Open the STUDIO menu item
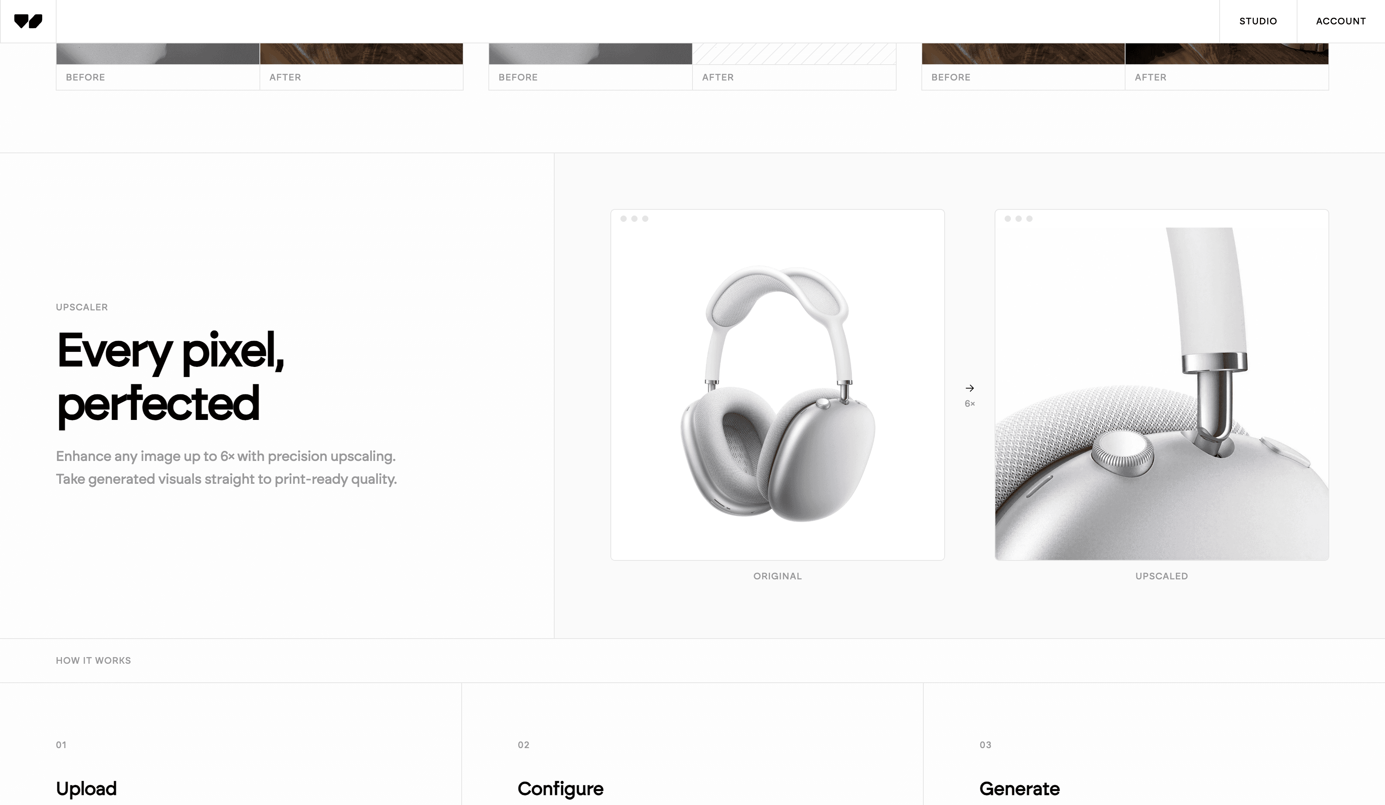1385x805 pixels. (x=1258, y=21)
